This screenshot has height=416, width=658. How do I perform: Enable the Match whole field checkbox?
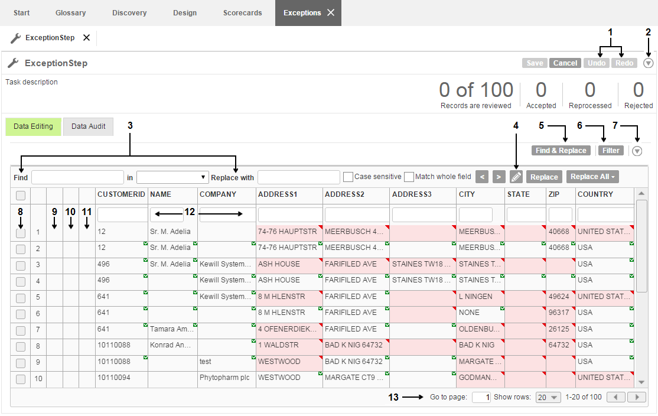409,177
